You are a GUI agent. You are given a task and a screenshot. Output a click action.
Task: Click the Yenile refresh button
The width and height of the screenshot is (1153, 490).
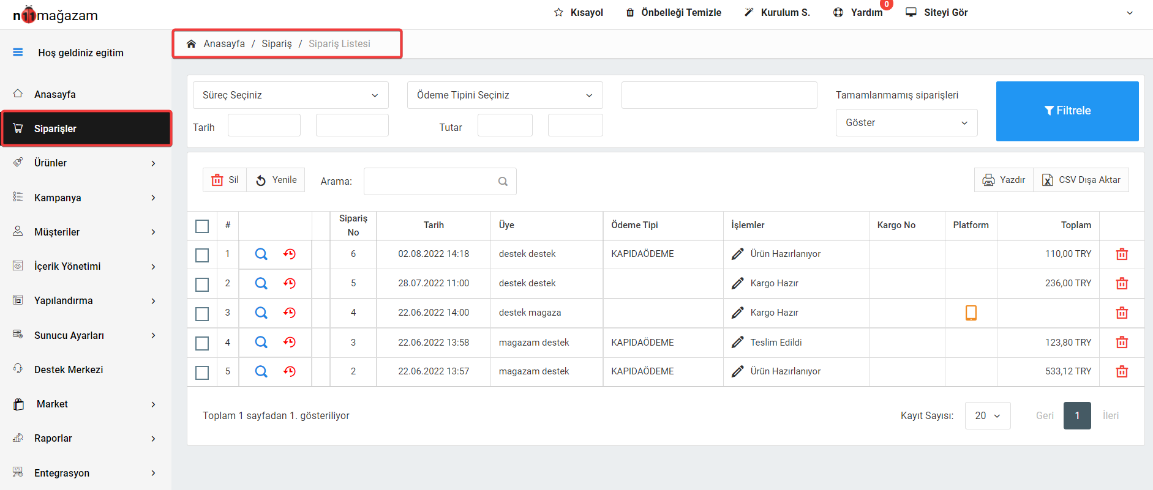tap(276, 180)
